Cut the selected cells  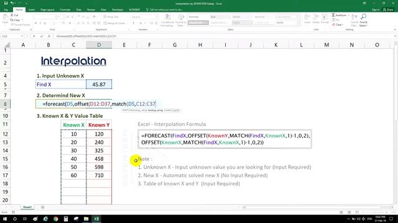[x=14, y=15]
